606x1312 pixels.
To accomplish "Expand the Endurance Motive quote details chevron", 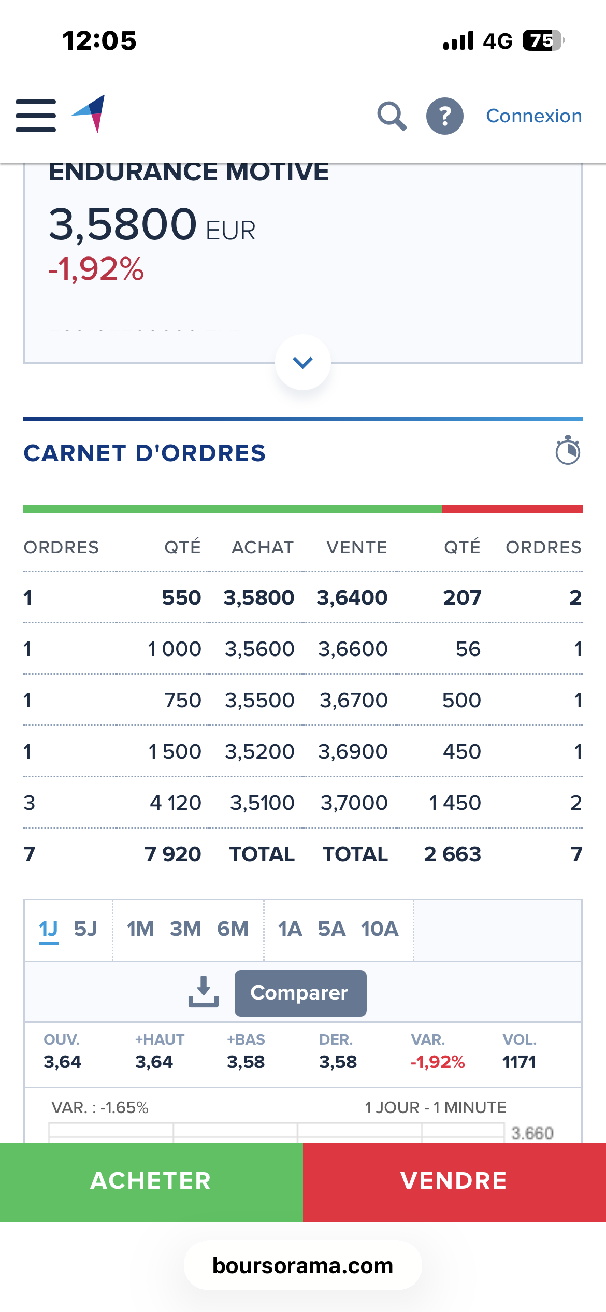I will coord(303,362).
